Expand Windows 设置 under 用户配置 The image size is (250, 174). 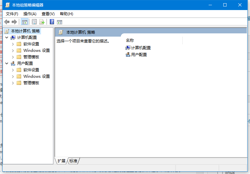click(13, 76)
